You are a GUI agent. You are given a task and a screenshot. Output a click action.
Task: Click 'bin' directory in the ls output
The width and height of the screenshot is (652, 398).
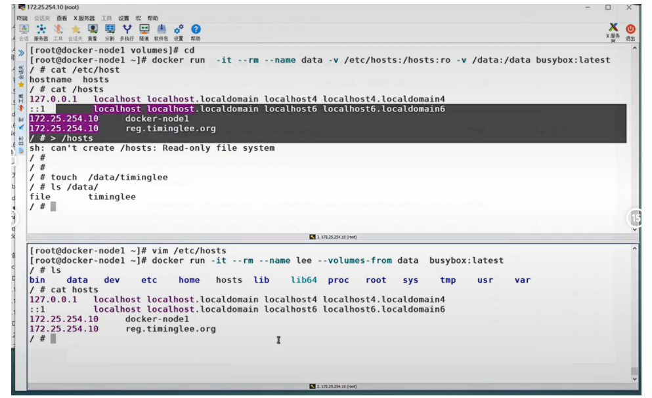[x=37, y=280]
